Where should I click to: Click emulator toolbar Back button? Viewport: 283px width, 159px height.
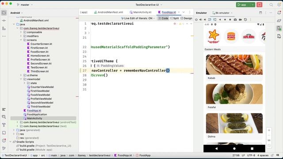(220, 19)
